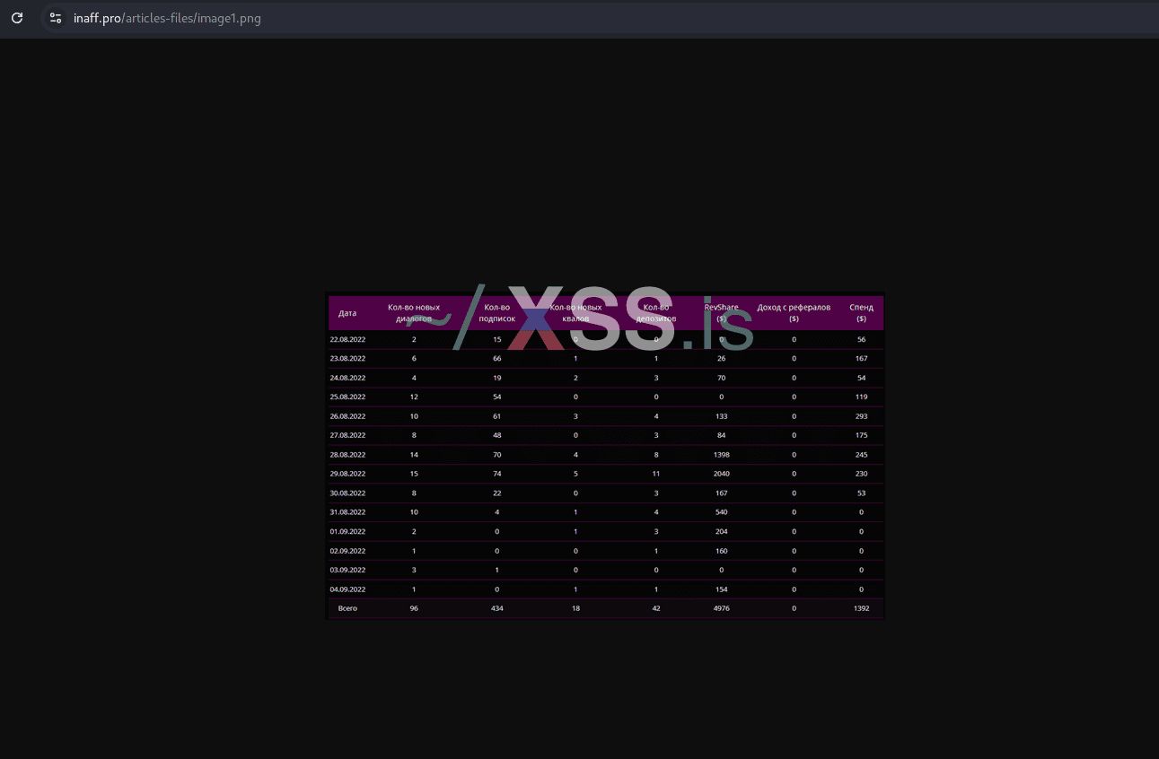
Task: Select the date cell 25.08.2022
Action: [x=347, y=397]
